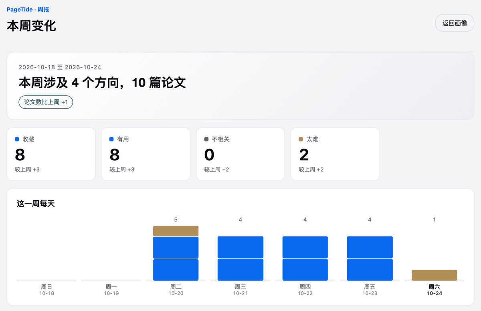Click the tan bar segment for 周二
Viewport: 481px width, 311px height.
176,231
